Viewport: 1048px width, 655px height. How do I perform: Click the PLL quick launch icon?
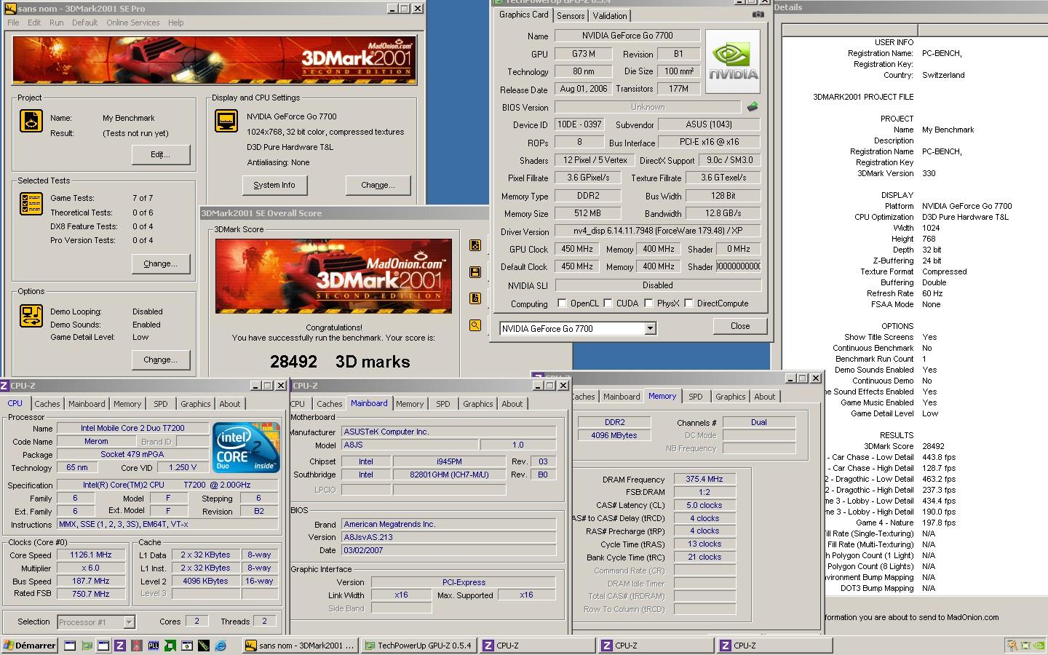[154, 646]
